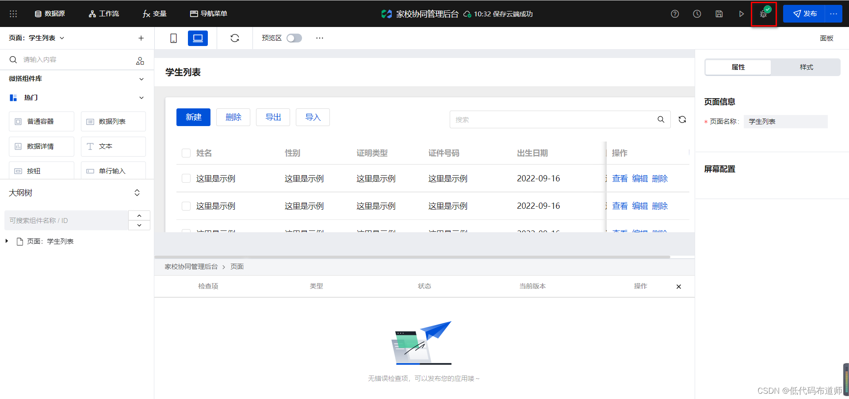Collapse the 微搭组件库 section

point(141,79)
